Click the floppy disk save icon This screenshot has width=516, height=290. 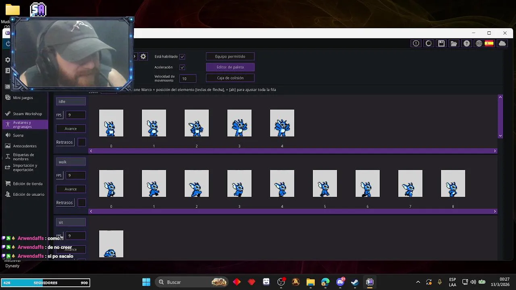[x=441, y=43]
